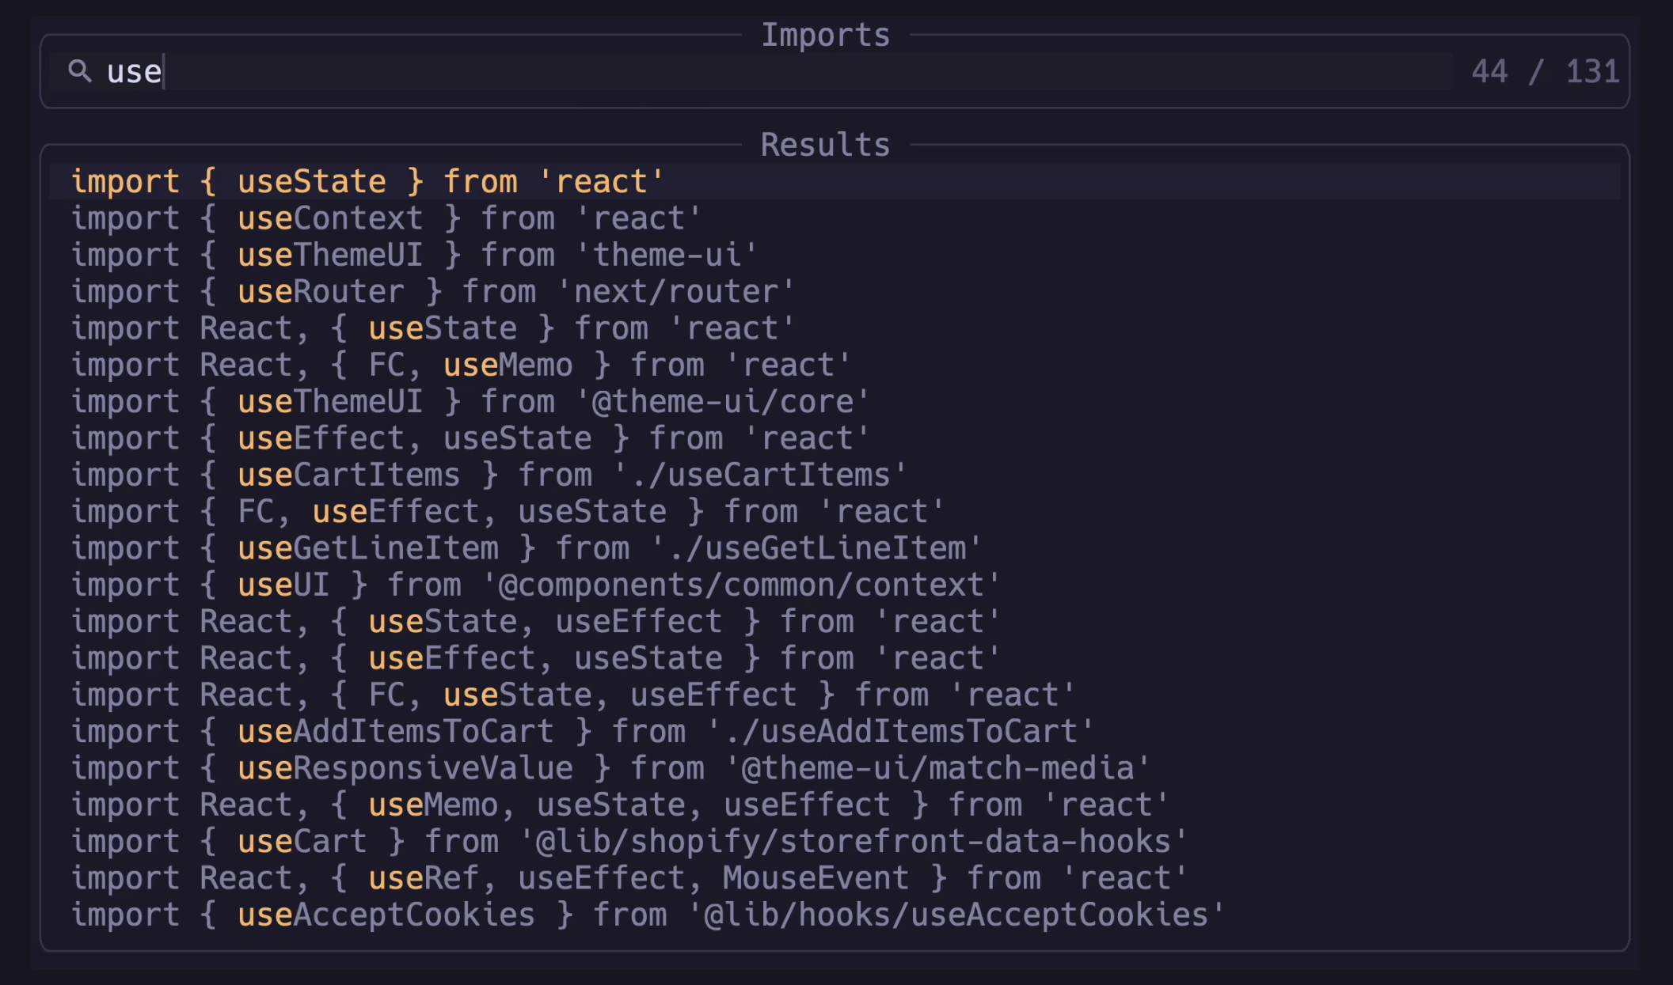This screenshot has height=985, width=1673.
Task: Choose useUI from '@components/common/context' result
Action: (835, 585)
